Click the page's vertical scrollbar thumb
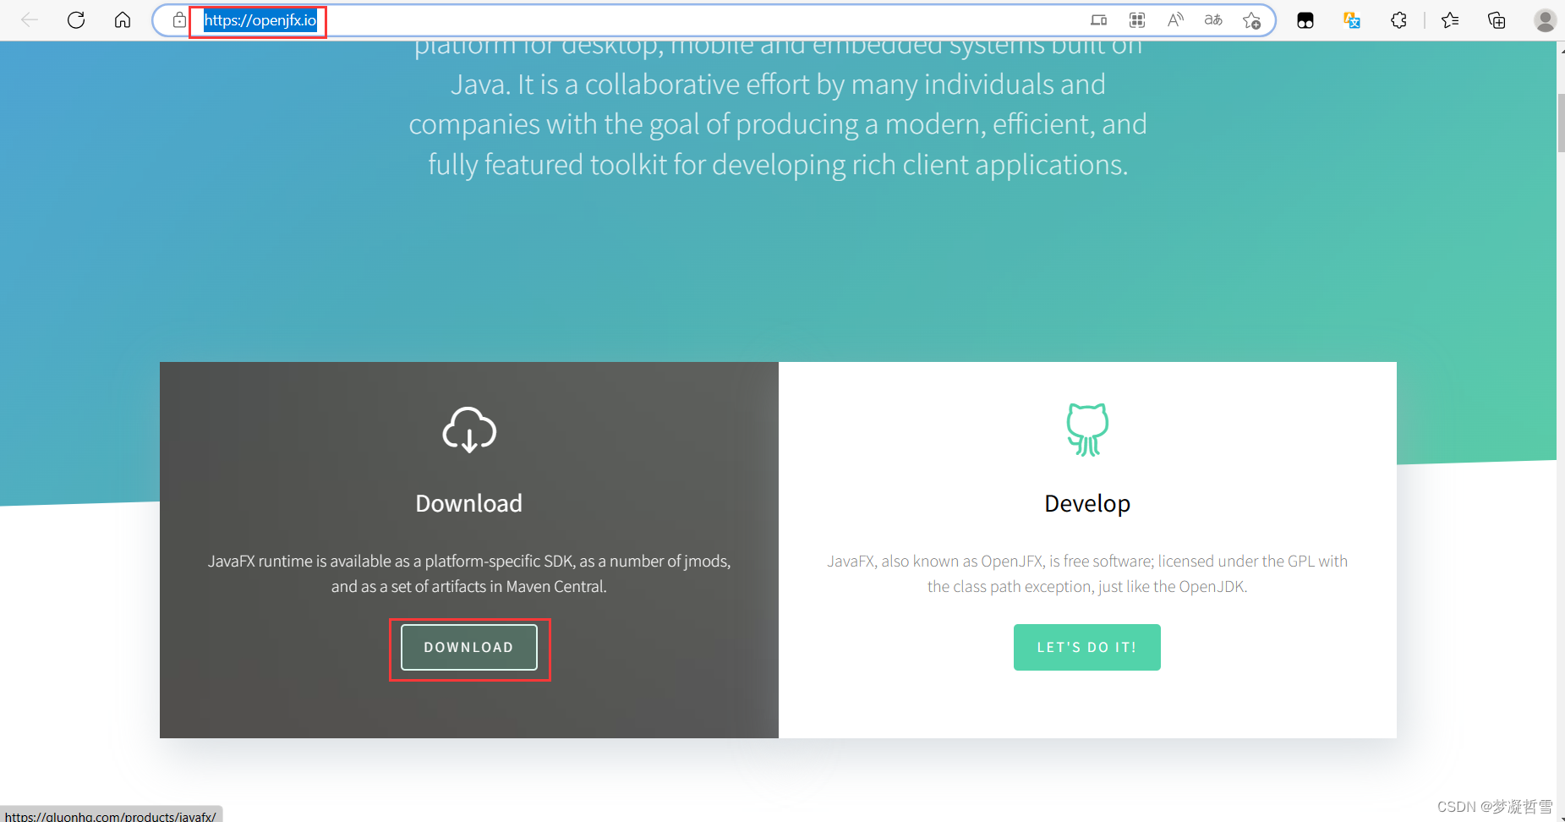The image size is (1565, 822). point(1560,124)
